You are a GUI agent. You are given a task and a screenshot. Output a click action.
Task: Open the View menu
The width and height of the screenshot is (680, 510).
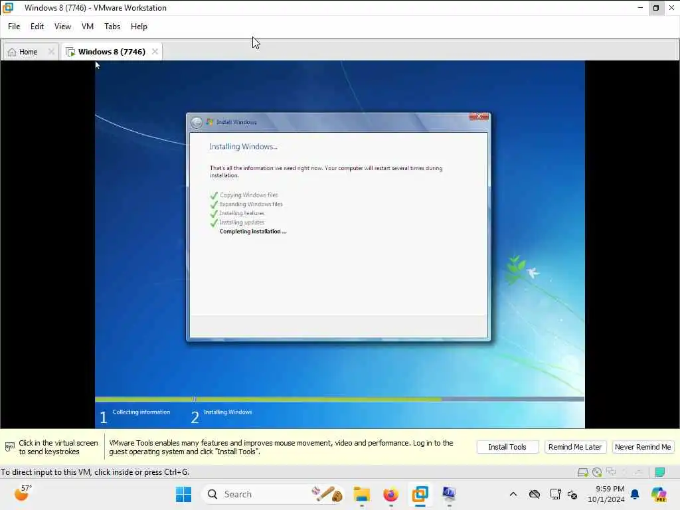[x=62, y=27]
